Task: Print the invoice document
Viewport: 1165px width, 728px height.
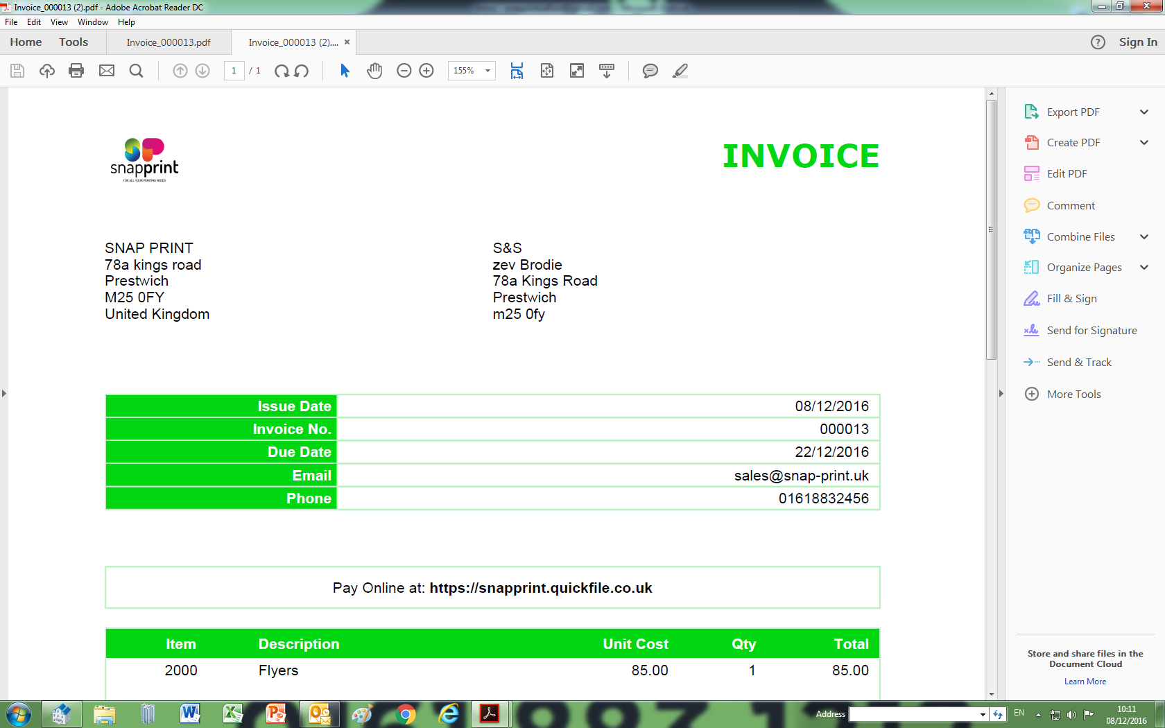Action: [x=76, y=71]
